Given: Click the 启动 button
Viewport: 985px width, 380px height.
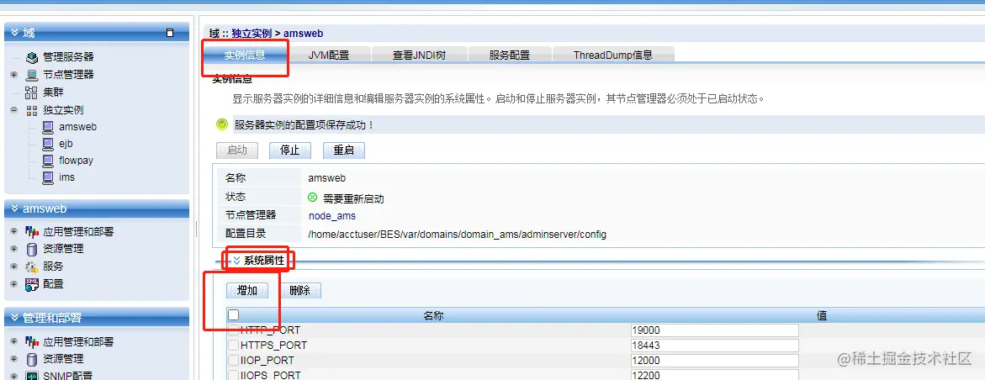Looking at the screenshot, I should pos(237,150).
